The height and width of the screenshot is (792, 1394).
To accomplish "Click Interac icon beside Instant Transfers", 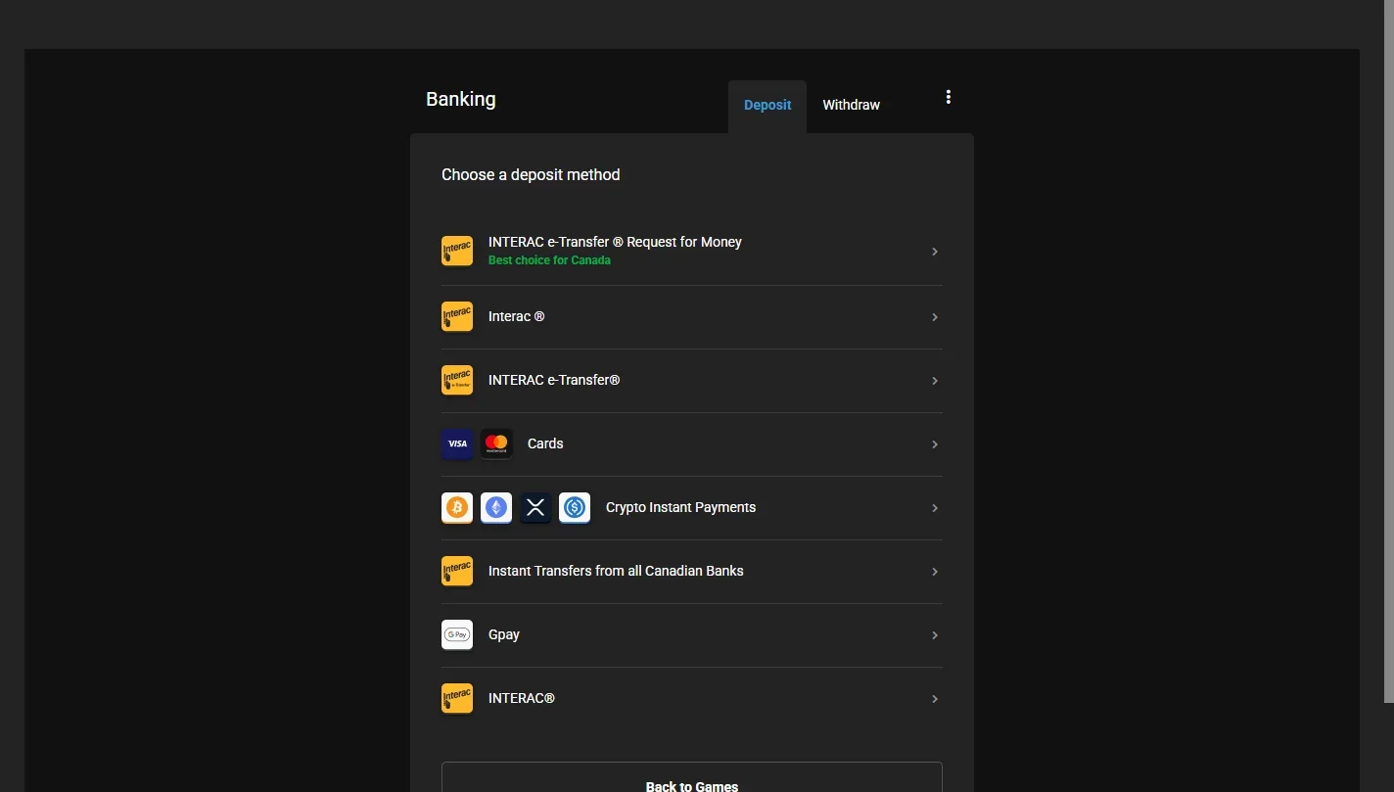I will coord(457,572).
